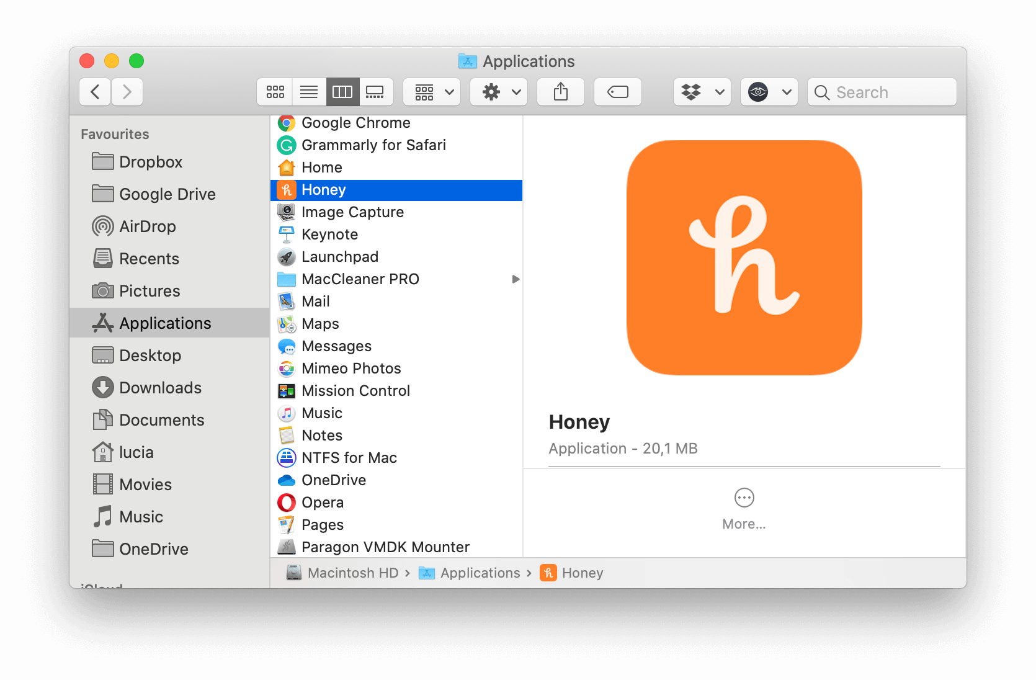Open Downloads in the sidebar
Image resolution: width=1036 pixels, height=680 pixels.
(169, 388)
